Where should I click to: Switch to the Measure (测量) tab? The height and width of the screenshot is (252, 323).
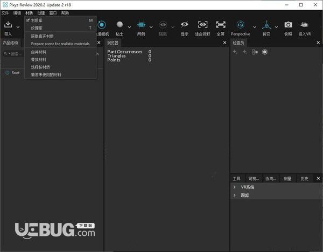click(x=287, y=179)
